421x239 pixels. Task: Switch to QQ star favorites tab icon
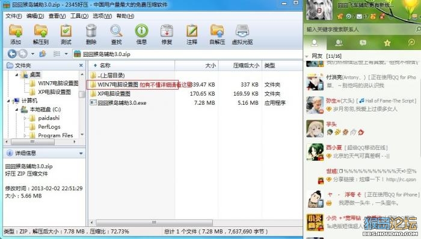coord(387,43)
